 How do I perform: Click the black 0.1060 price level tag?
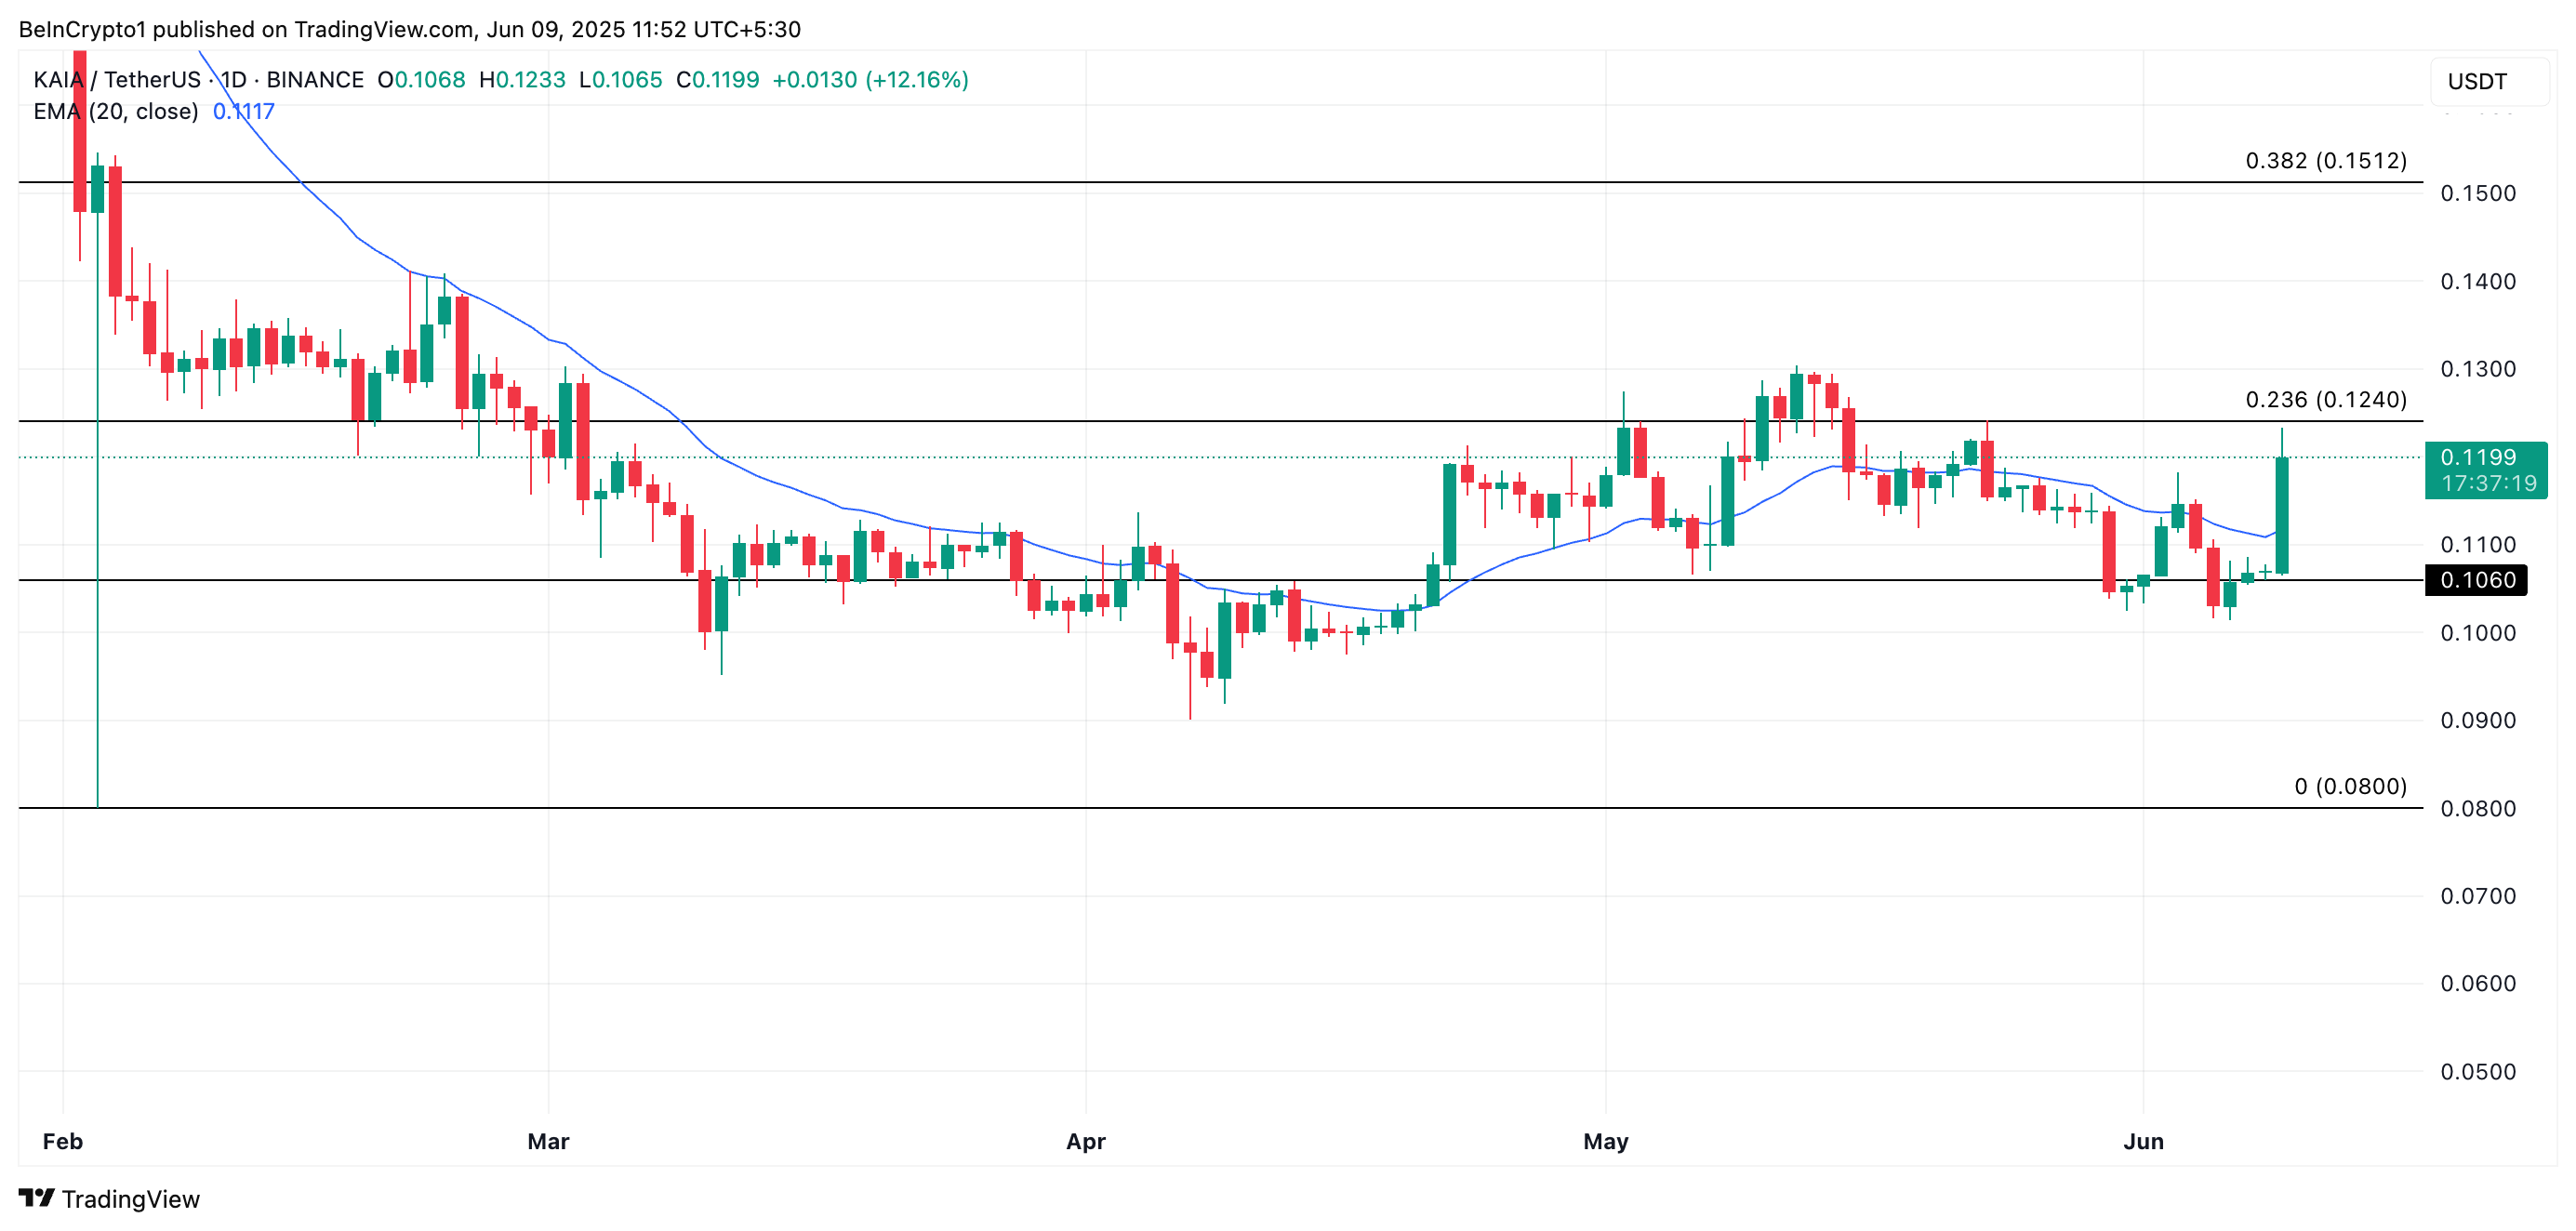point(2476,580)
